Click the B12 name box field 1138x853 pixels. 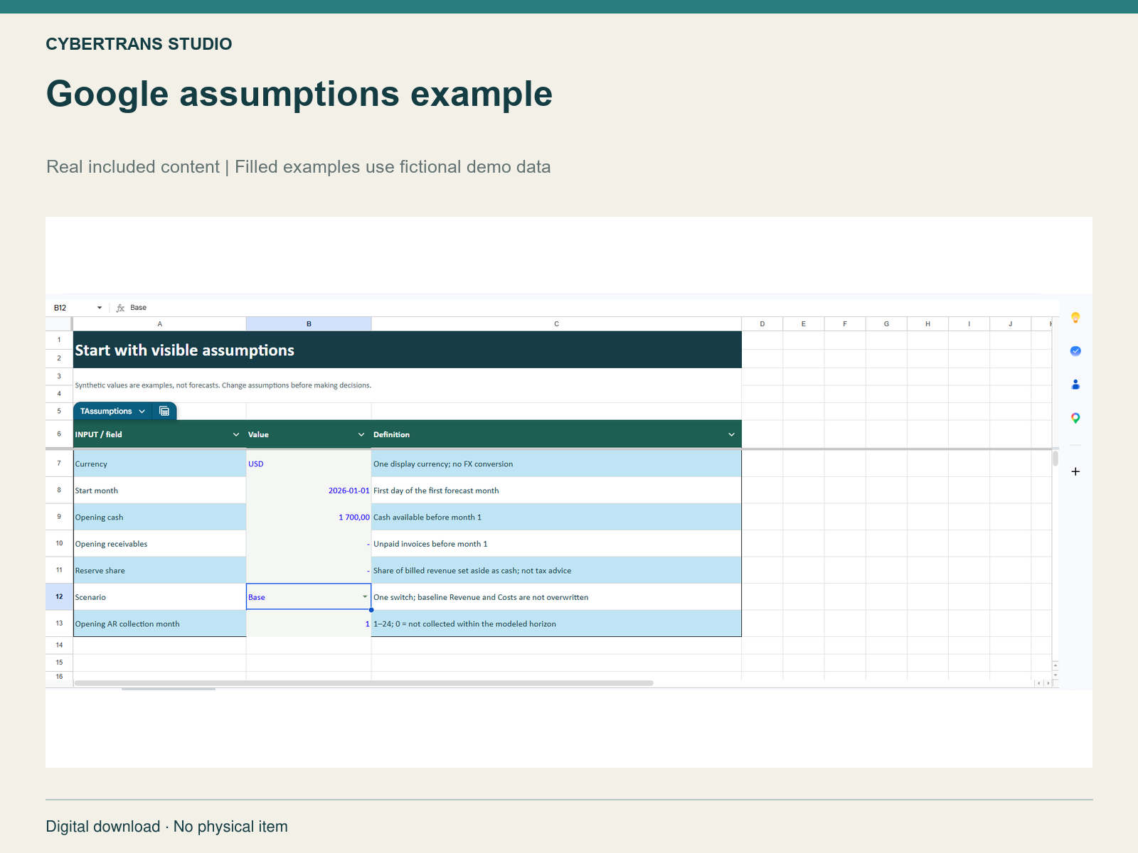[x=71, y=308]
